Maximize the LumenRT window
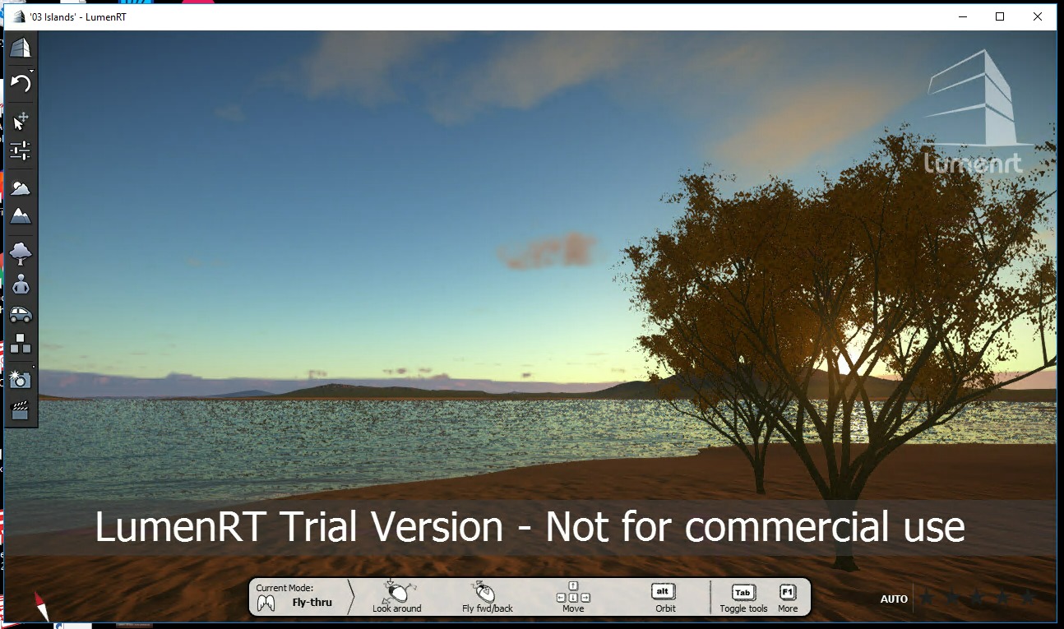This screenshot has height=629, width=1064. (x=1000, y=16)
